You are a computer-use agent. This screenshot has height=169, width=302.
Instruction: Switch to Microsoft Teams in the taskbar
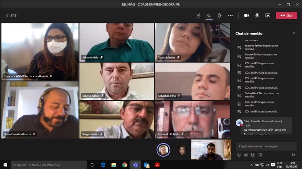135,165
